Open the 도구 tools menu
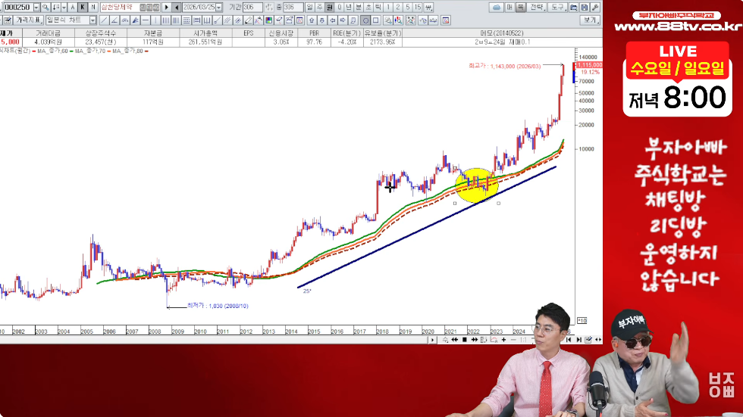This screenshot has width=743, height=417. point(558,8)
